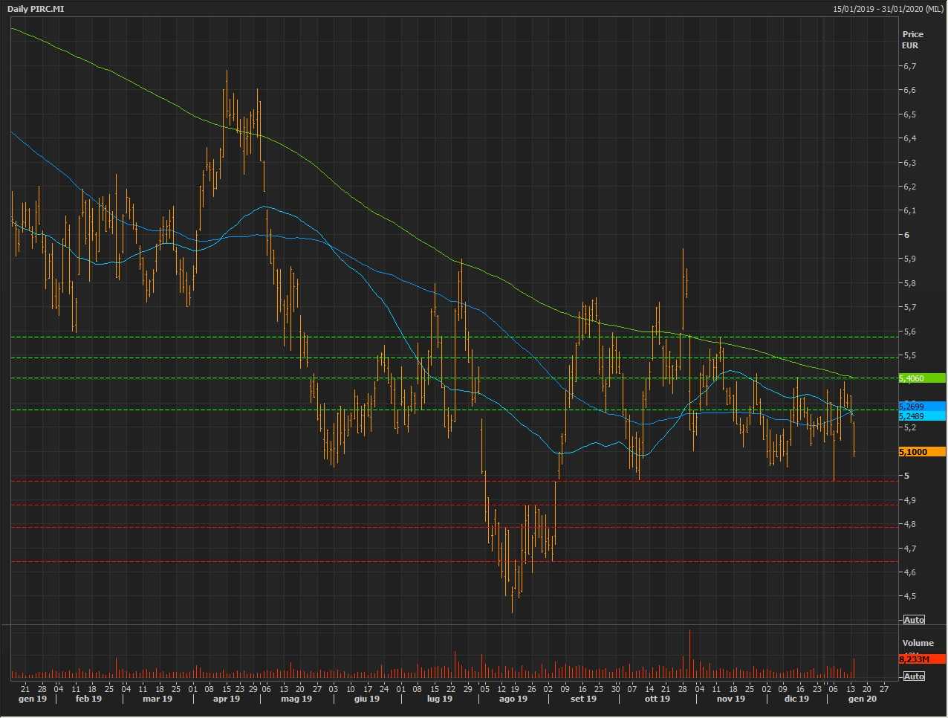Click the 4,5 price level on the axis
The image size is (948, 718).
(x=909, y=596)
